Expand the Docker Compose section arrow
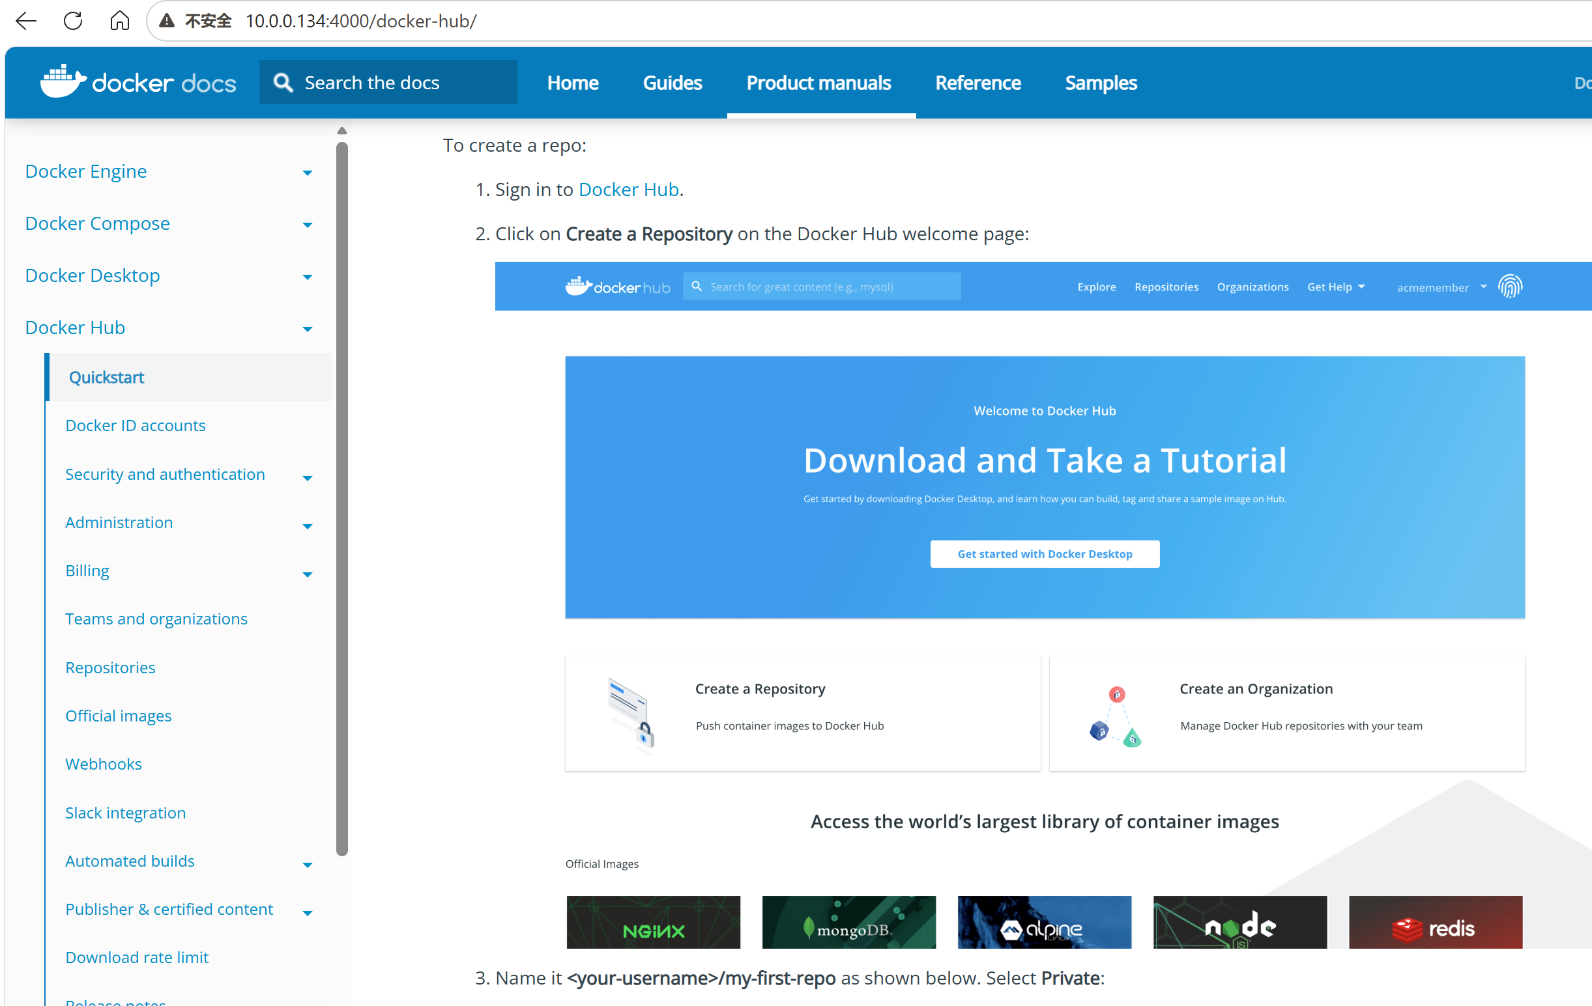Image resolution: width=1592 pixels, height=1006 pixels. pos(308,225)
